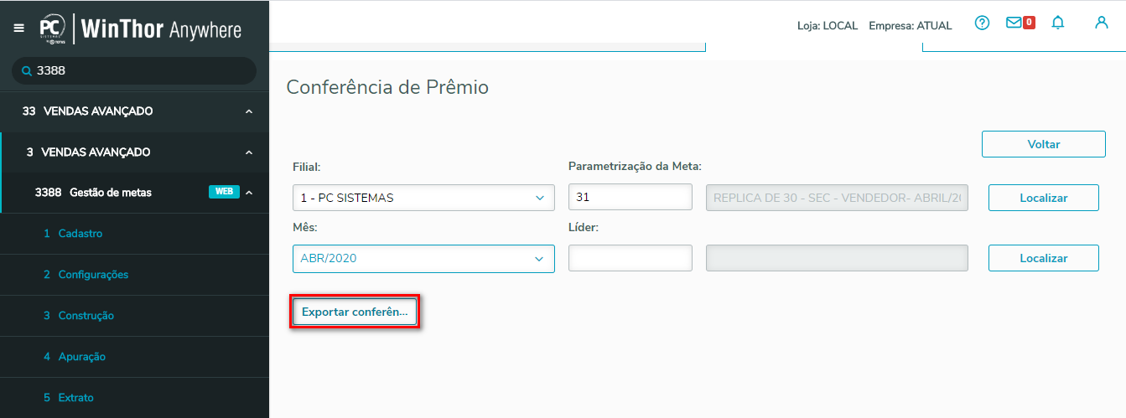Select Configurações in the sidebar
Screen dimensions: 1126x418
pos(92,275)
